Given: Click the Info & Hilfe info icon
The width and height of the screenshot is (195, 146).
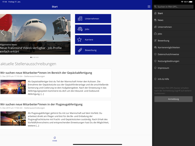Looking at the screenshot, I should click(155, 79).
